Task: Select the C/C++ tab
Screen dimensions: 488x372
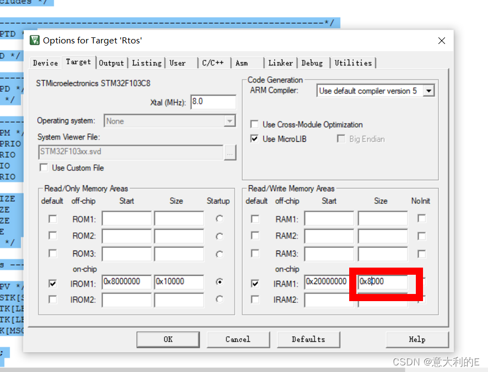Action: pyautogui.click(x=214, y=63)
